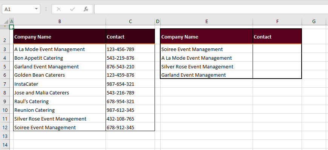This screenshot has width=328, height=150.
Task: Select row 6 header
Action: coord(5,75)
